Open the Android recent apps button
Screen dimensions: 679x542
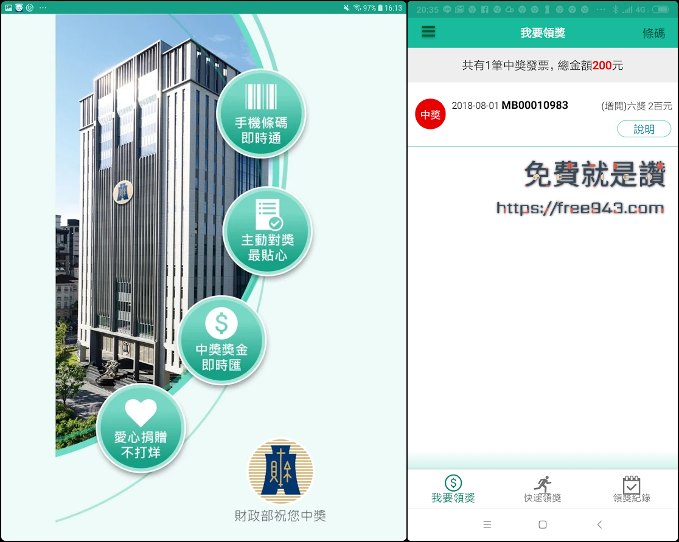(486, 524)
